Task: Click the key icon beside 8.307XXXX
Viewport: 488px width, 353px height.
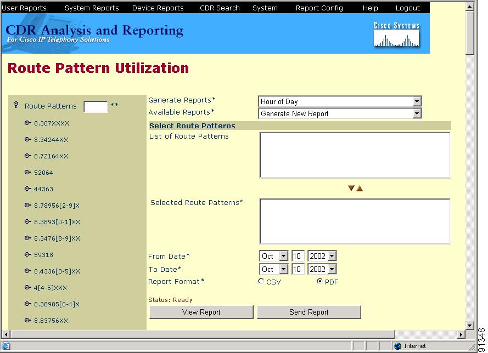Action: pyautogui.click(x=27, y=123)
